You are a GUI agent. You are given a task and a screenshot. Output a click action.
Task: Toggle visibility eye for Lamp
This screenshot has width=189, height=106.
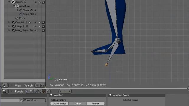(36, 26)
